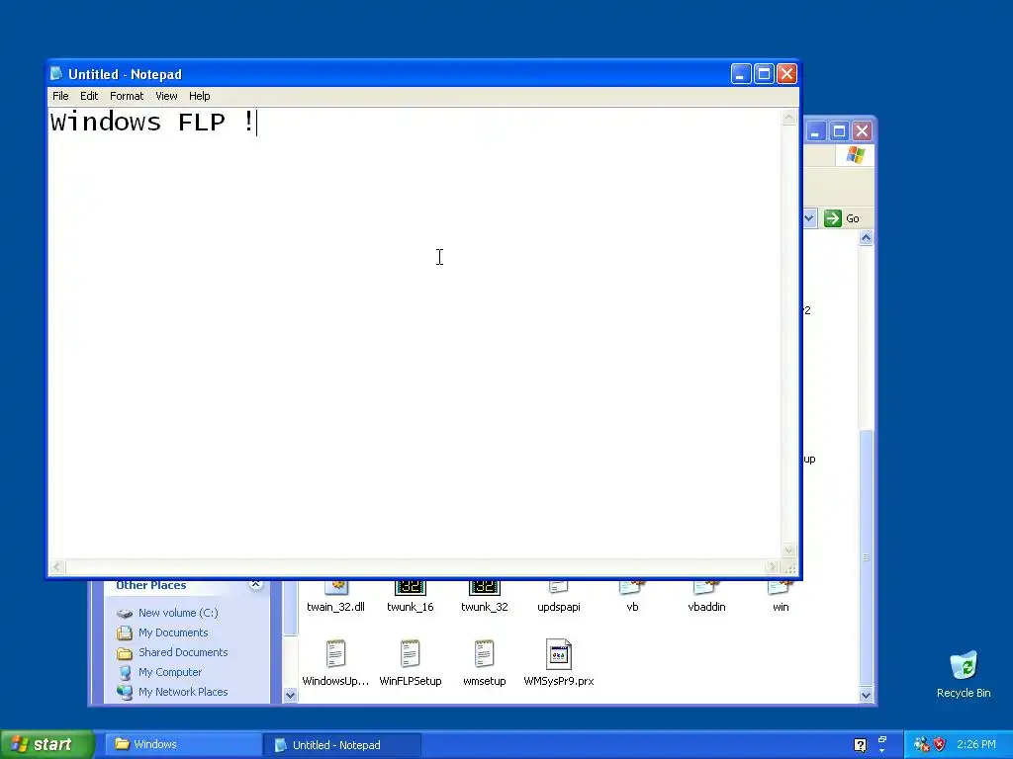
Task: Select the WinFLPSetup file icon
Action: click(x=411, y=654)
